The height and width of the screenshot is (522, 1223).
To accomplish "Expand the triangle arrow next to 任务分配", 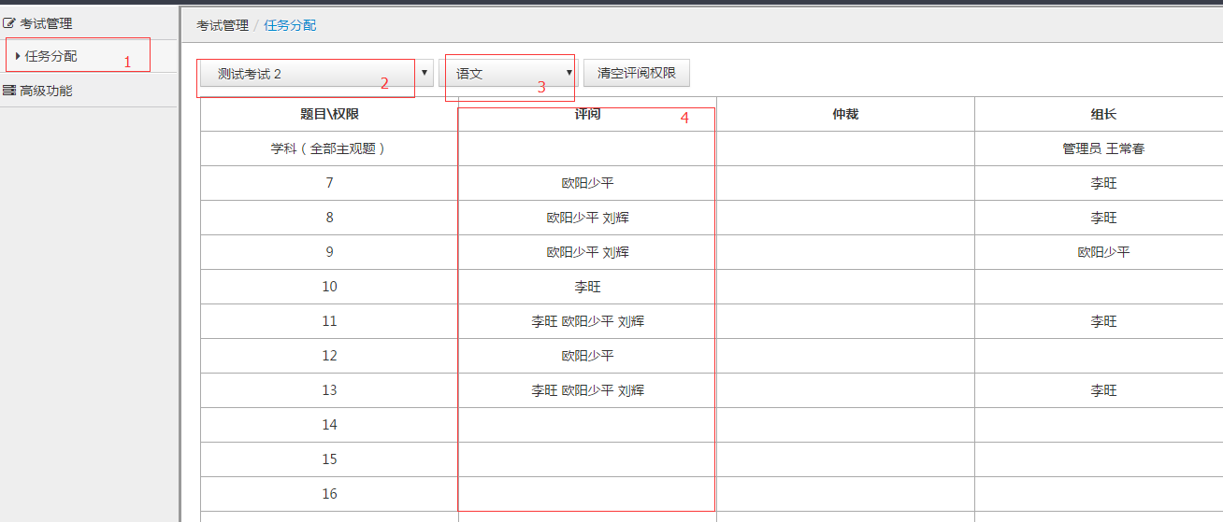I will click(18, 56).
